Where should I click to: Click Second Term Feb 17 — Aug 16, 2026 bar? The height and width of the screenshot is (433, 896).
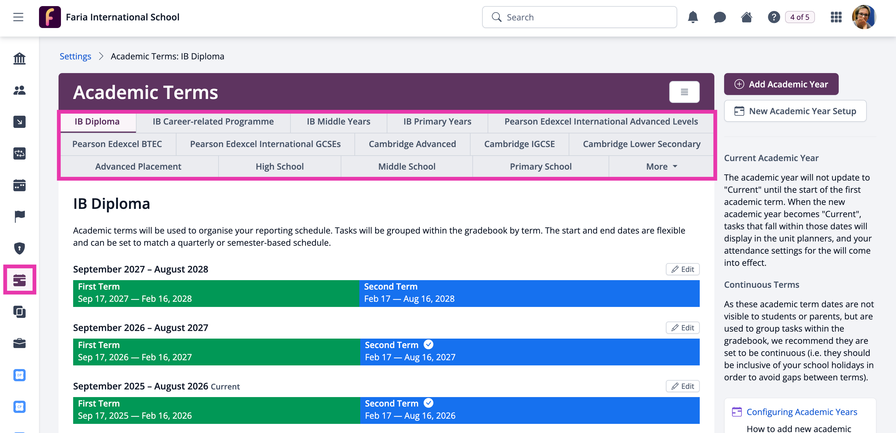coord(530,410)
